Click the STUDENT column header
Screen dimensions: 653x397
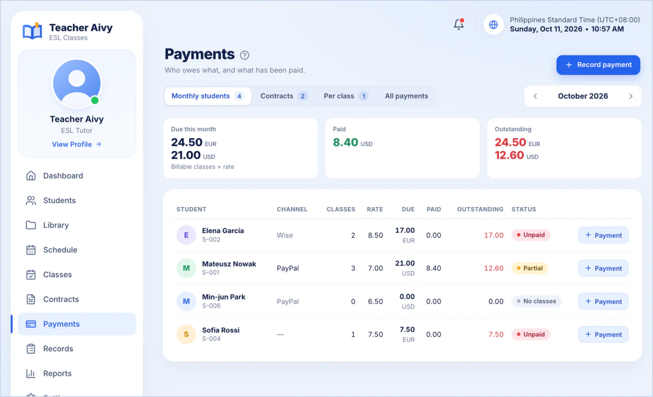191,209
